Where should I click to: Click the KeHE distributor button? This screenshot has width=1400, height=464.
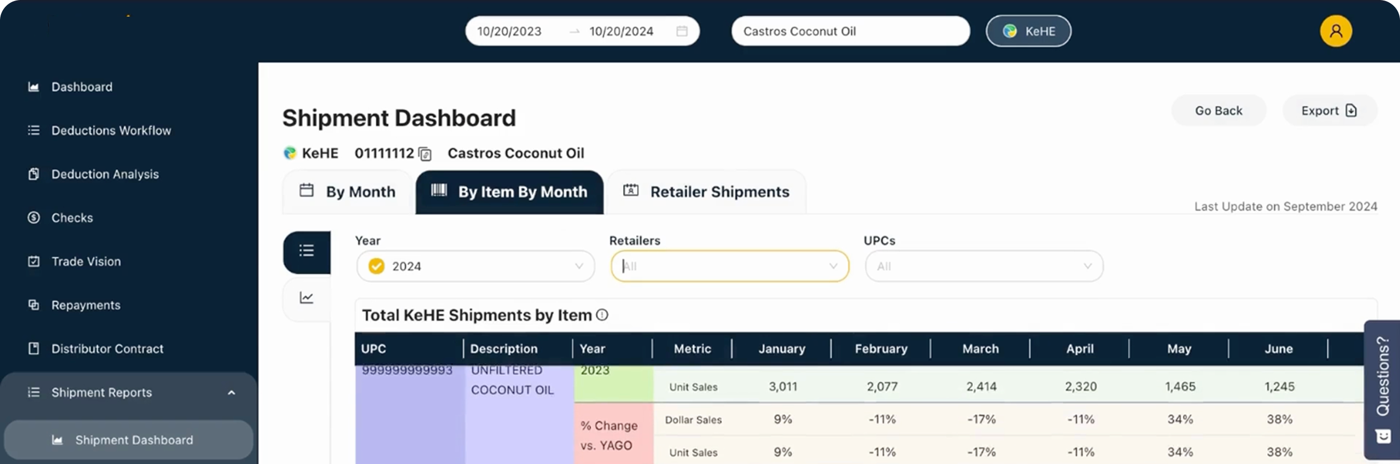(x=1028, y=32)
